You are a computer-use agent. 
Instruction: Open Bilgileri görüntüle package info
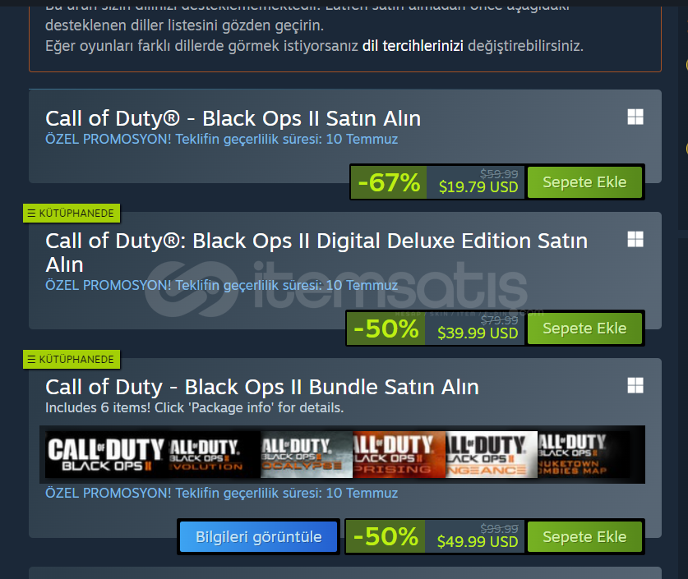258,537
